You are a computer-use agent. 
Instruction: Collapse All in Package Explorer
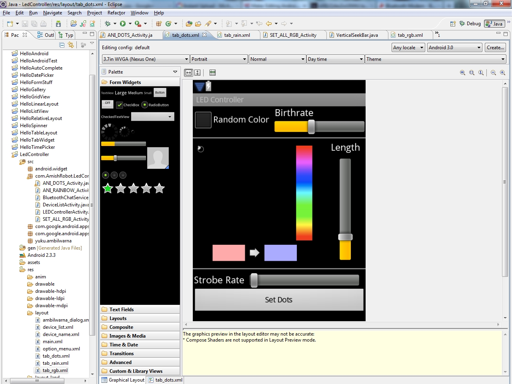(62, 45)
